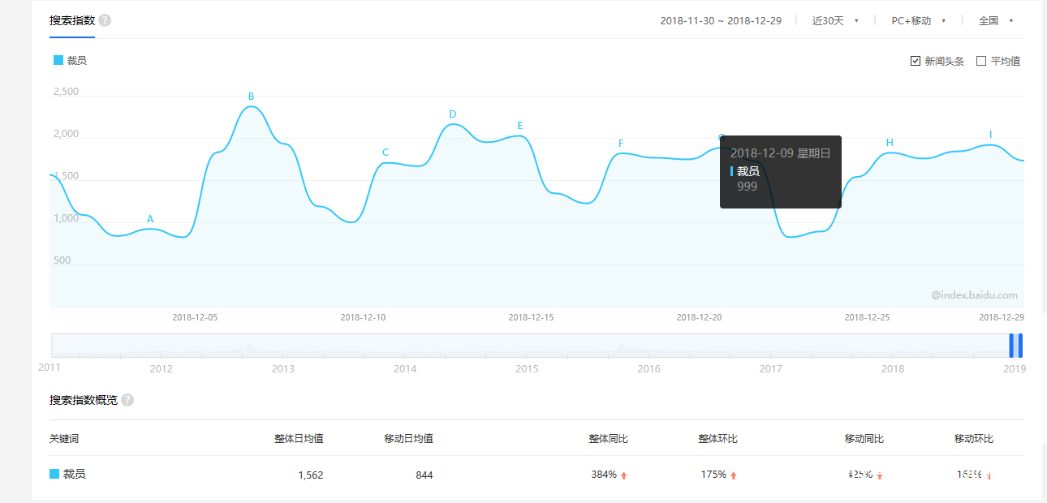The width and height of the screenshot is (1047, 503).
Task: Click 2018-12-25 x-axis date label
Action: [x=867, y=317]
